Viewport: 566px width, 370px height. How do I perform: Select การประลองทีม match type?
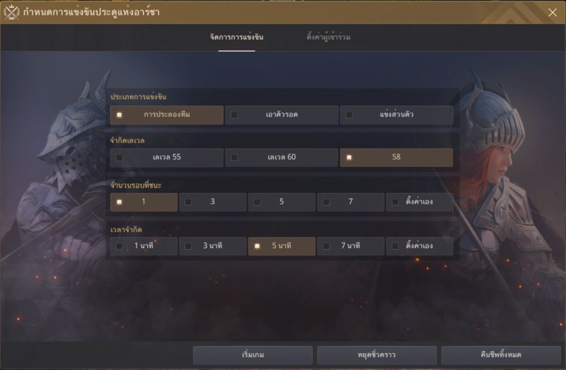[x=167, y=115]
